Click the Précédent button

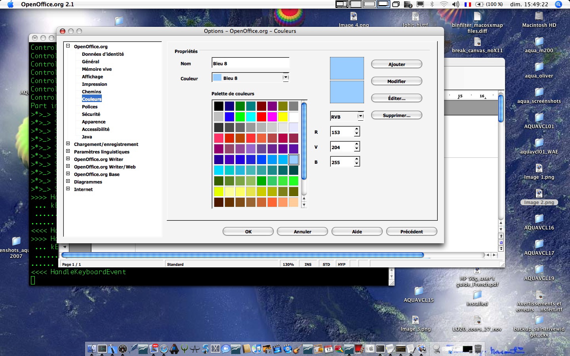pos(412,232)
